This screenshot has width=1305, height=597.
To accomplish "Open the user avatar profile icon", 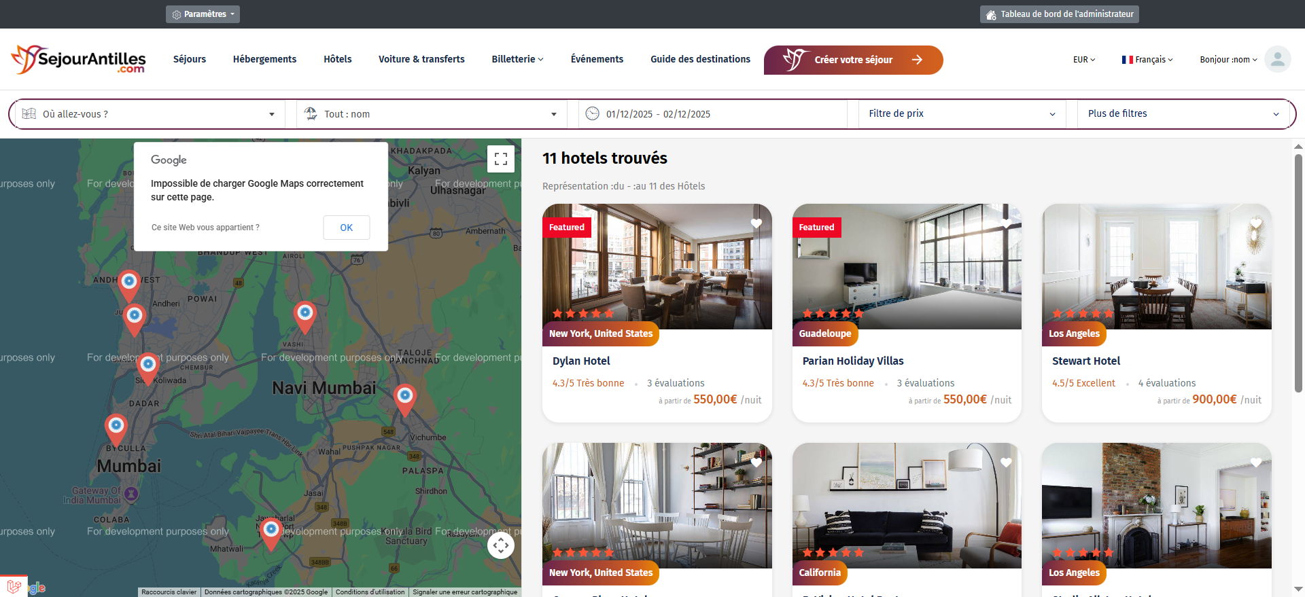I will coord(1278,59).
